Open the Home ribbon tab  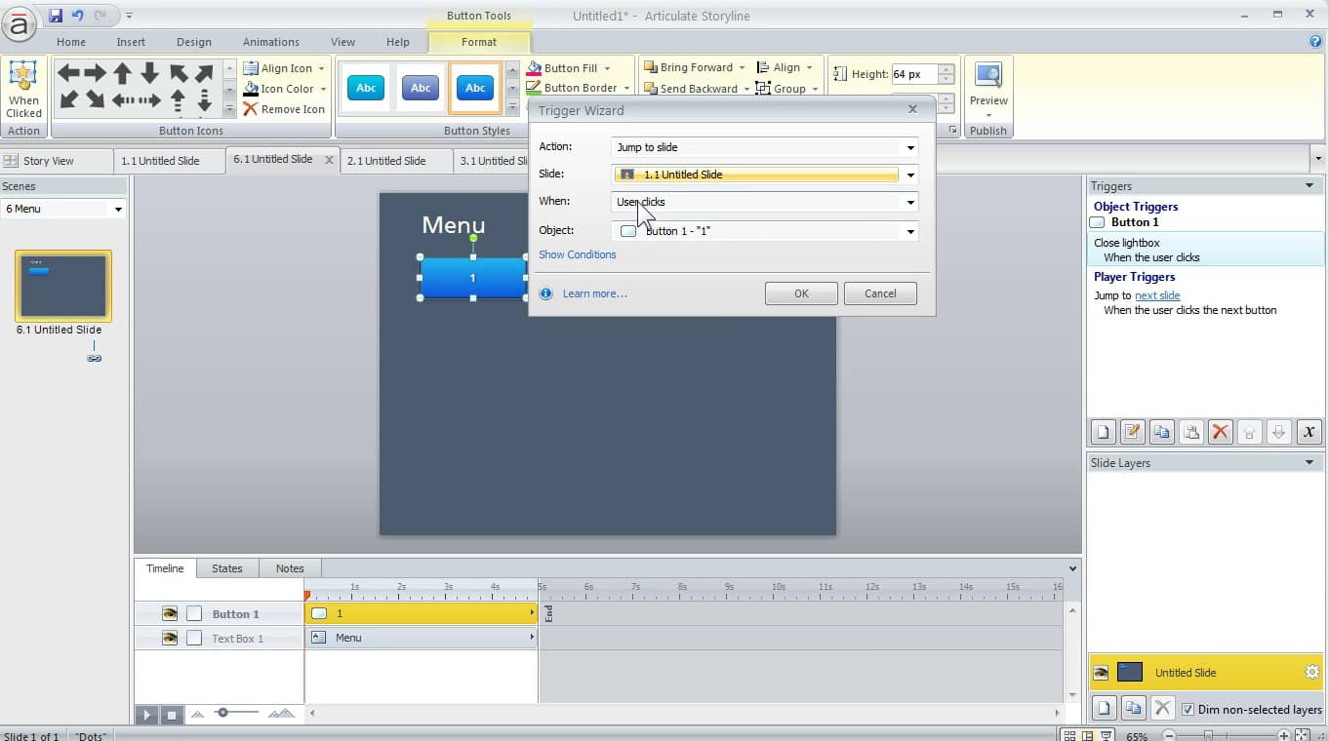pos(71,42)
